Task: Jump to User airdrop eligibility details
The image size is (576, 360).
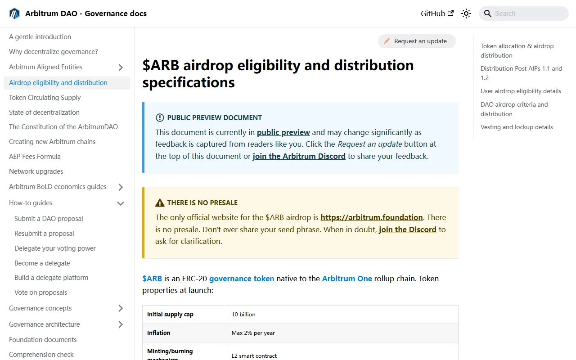Action: pyautogui.click(x=521, y=91)
